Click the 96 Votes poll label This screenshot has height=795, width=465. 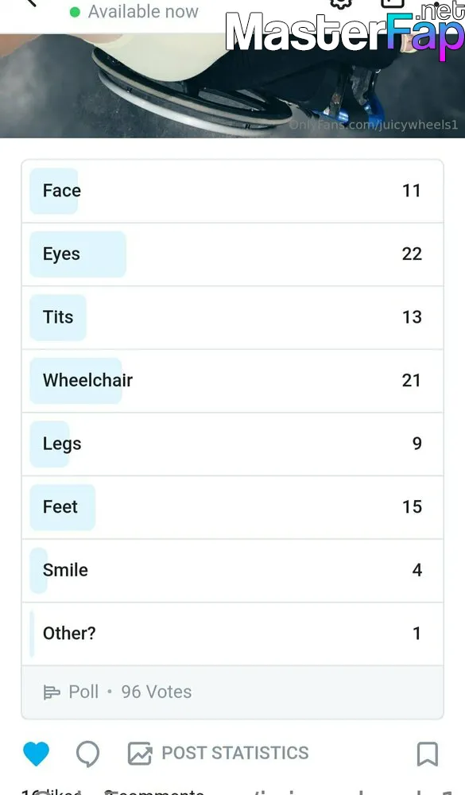coord(156,692)
